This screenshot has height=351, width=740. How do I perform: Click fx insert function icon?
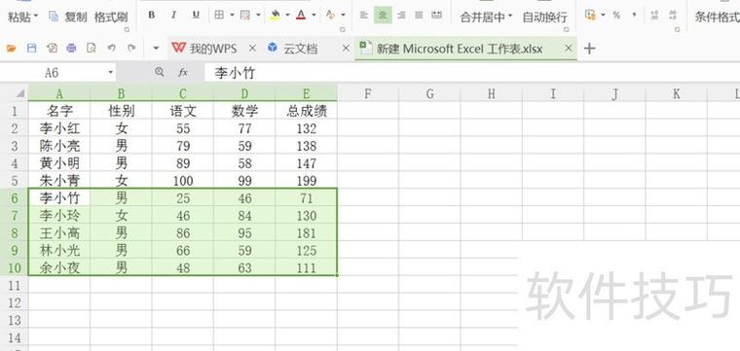(183, 73)
